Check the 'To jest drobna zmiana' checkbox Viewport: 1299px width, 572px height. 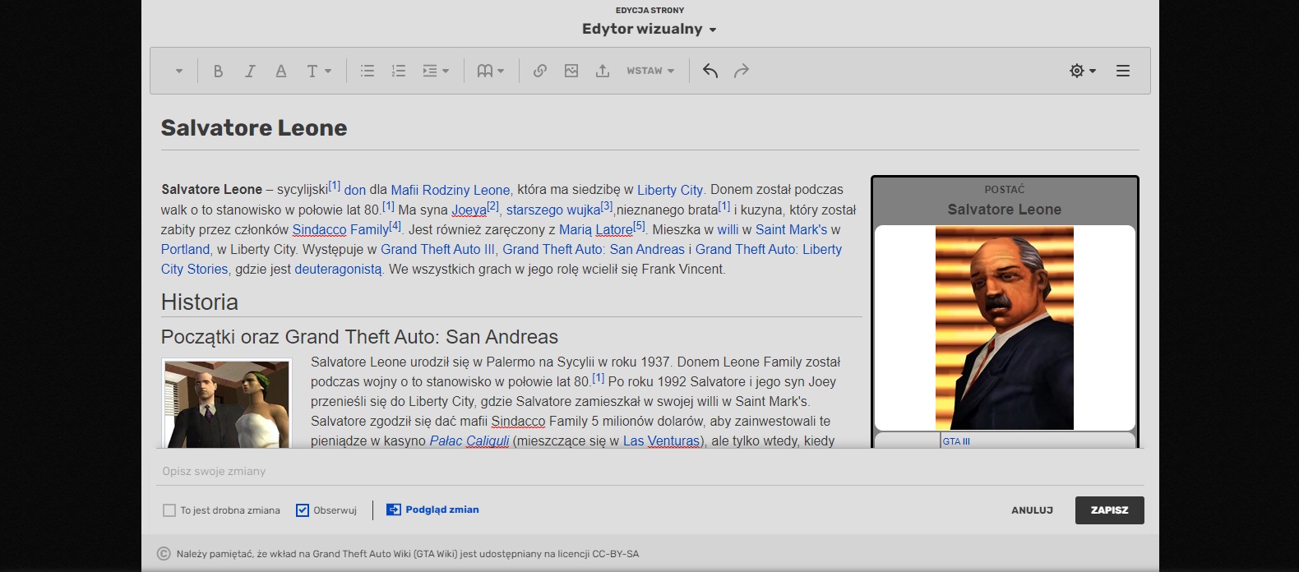coord(169,510)
